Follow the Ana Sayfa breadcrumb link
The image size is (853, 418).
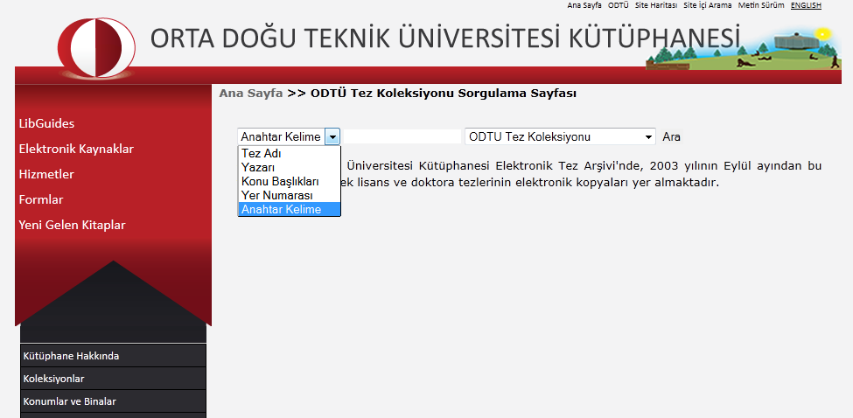[251, 93]
